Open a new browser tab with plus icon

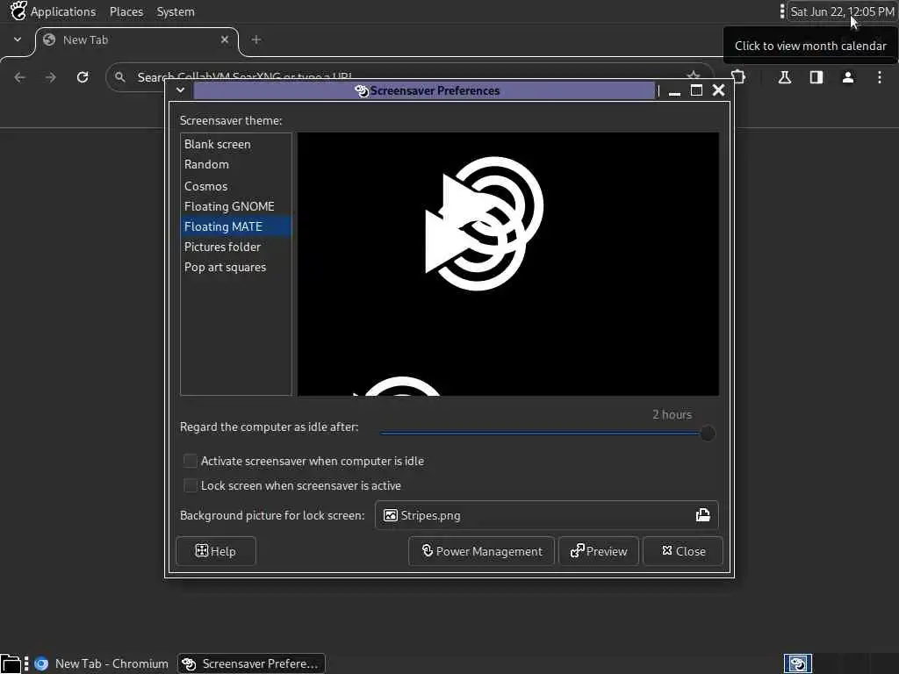(256, 39)
